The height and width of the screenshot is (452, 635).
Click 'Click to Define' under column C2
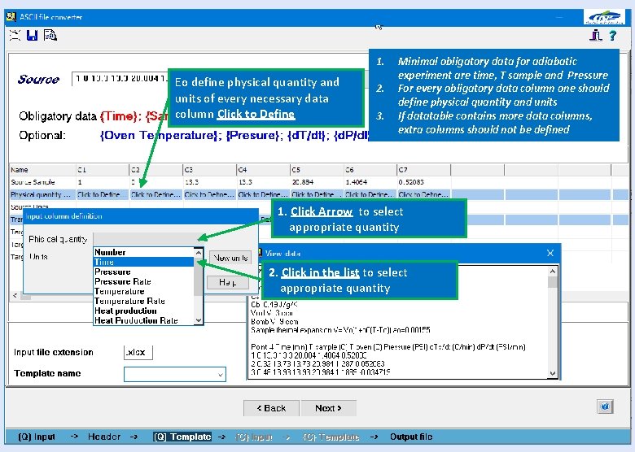point(156,194)
